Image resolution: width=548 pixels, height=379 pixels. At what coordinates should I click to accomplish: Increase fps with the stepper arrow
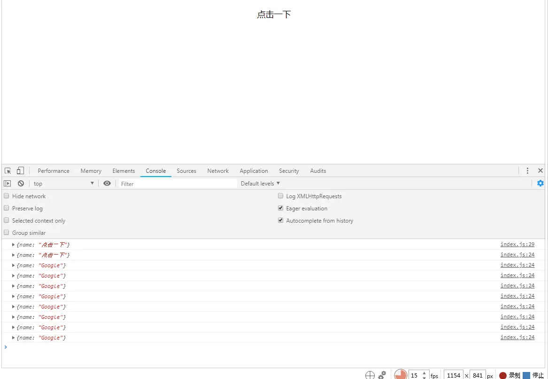tap(425, 373)
